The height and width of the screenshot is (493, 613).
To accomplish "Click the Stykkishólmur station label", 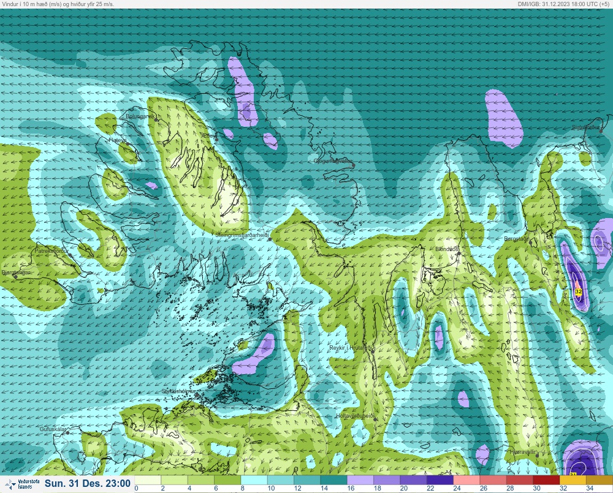I will pyautogui.click(x=178, y=391).
